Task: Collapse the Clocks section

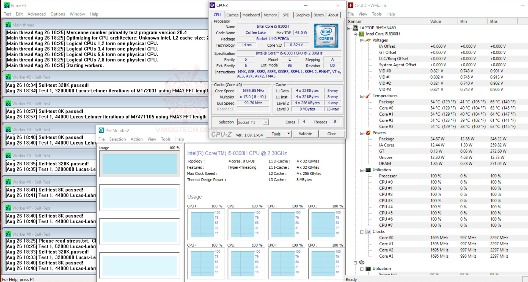Action: tap(362, 232)
